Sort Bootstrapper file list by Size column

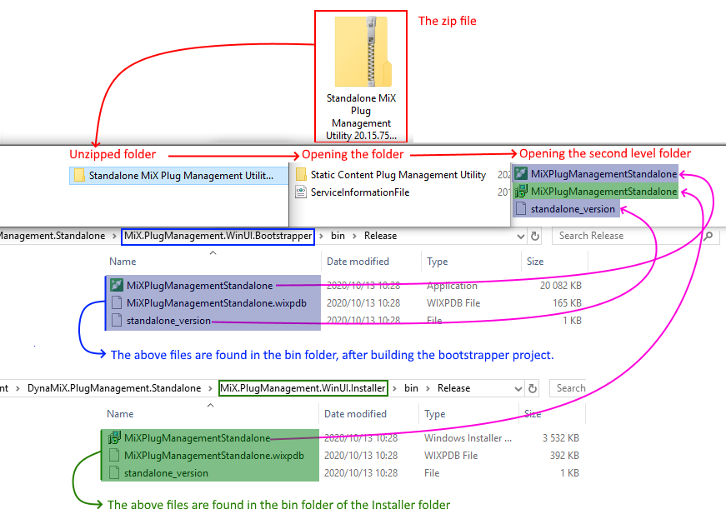point(535,262)
